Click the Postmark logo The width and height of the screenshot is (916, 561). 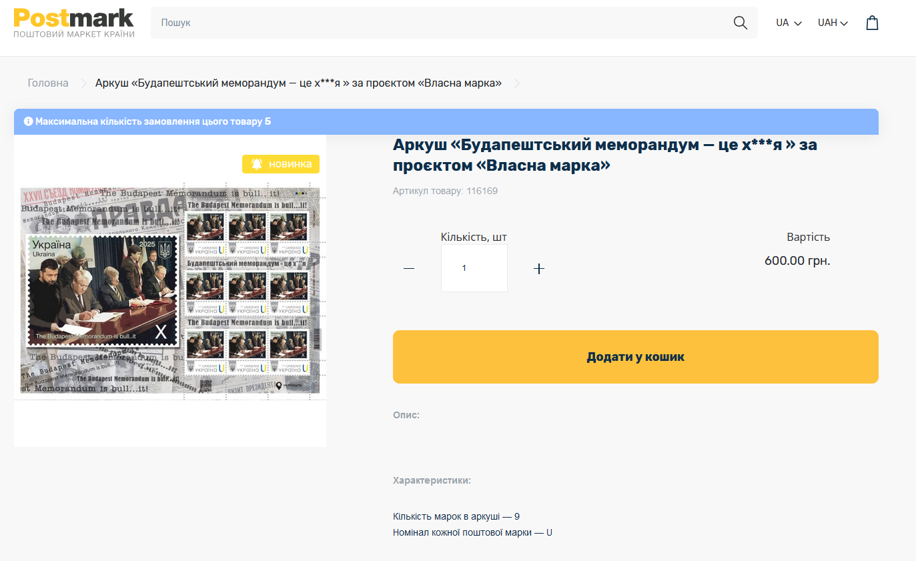[74, 23]
